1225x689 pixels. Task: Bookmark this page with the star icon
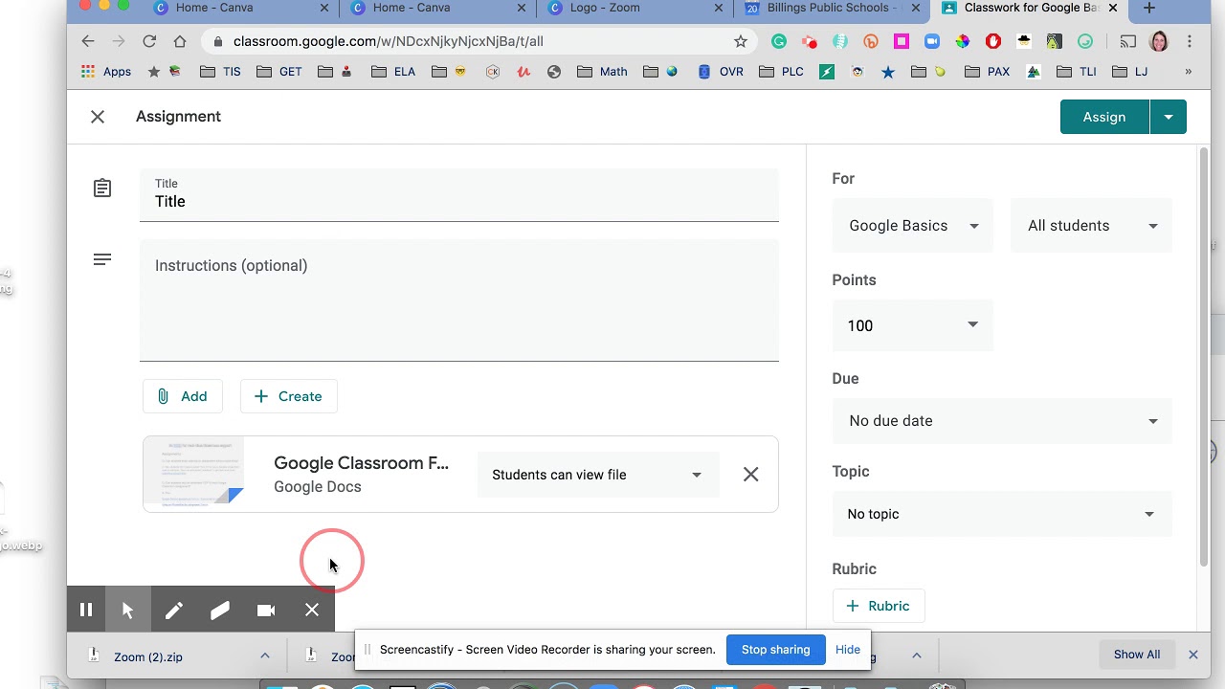pyautogui.click(x=740, y=41)
